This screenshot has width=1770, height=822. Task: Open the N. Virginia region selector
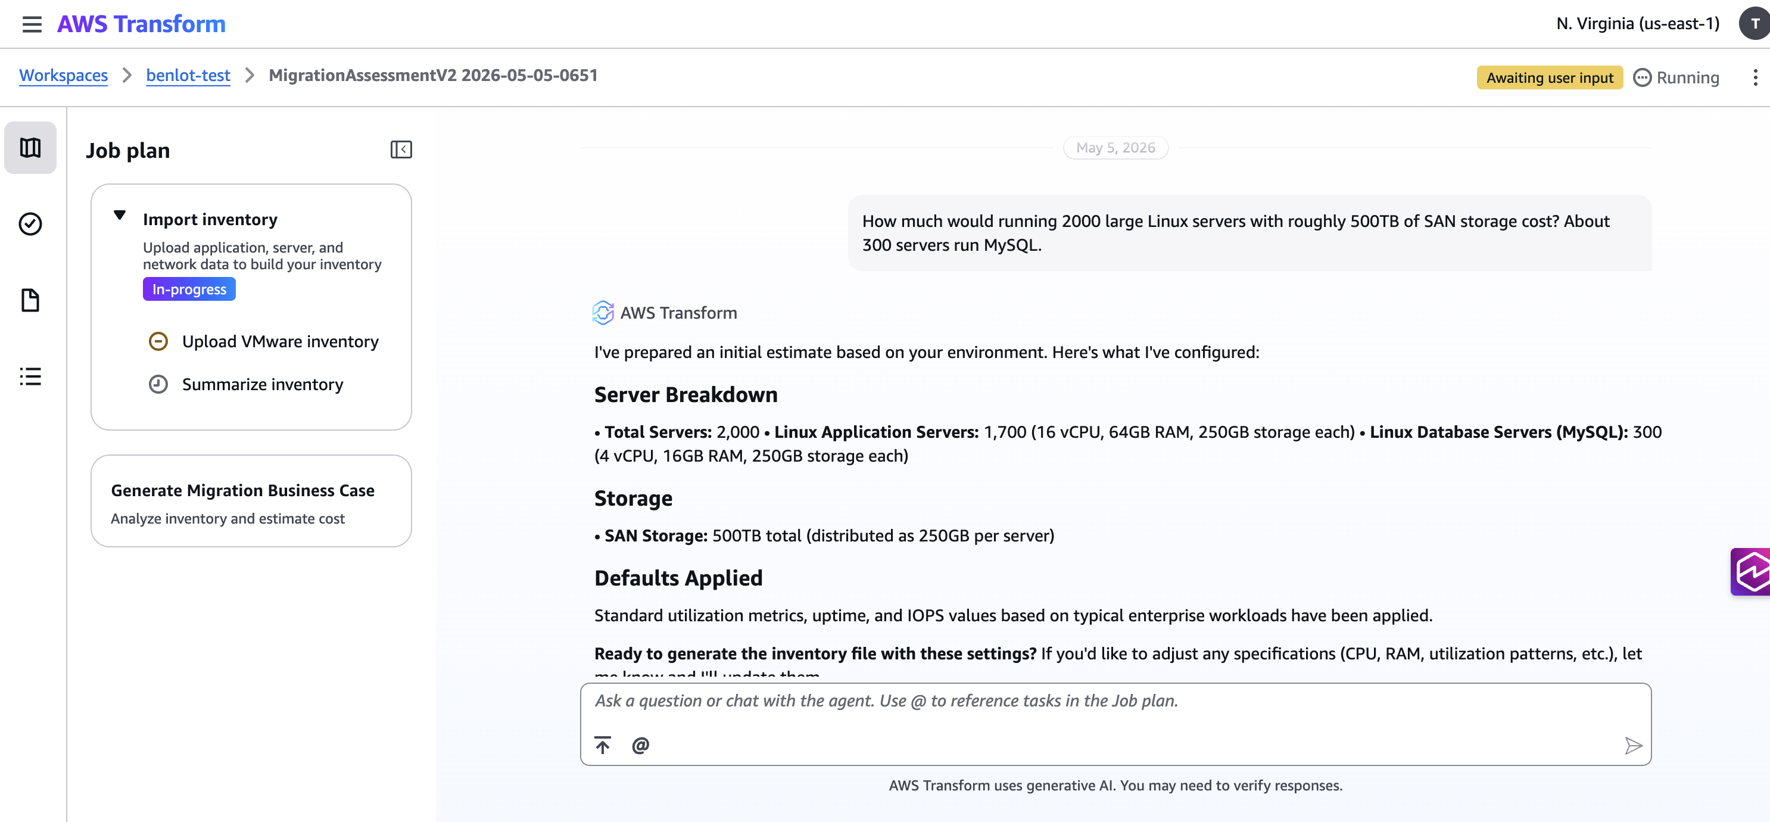(1637, 24)
